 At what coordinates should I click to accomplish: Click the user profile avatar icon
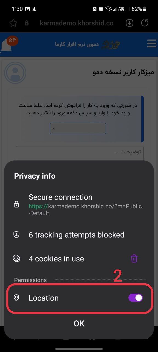tap(15, 73)
